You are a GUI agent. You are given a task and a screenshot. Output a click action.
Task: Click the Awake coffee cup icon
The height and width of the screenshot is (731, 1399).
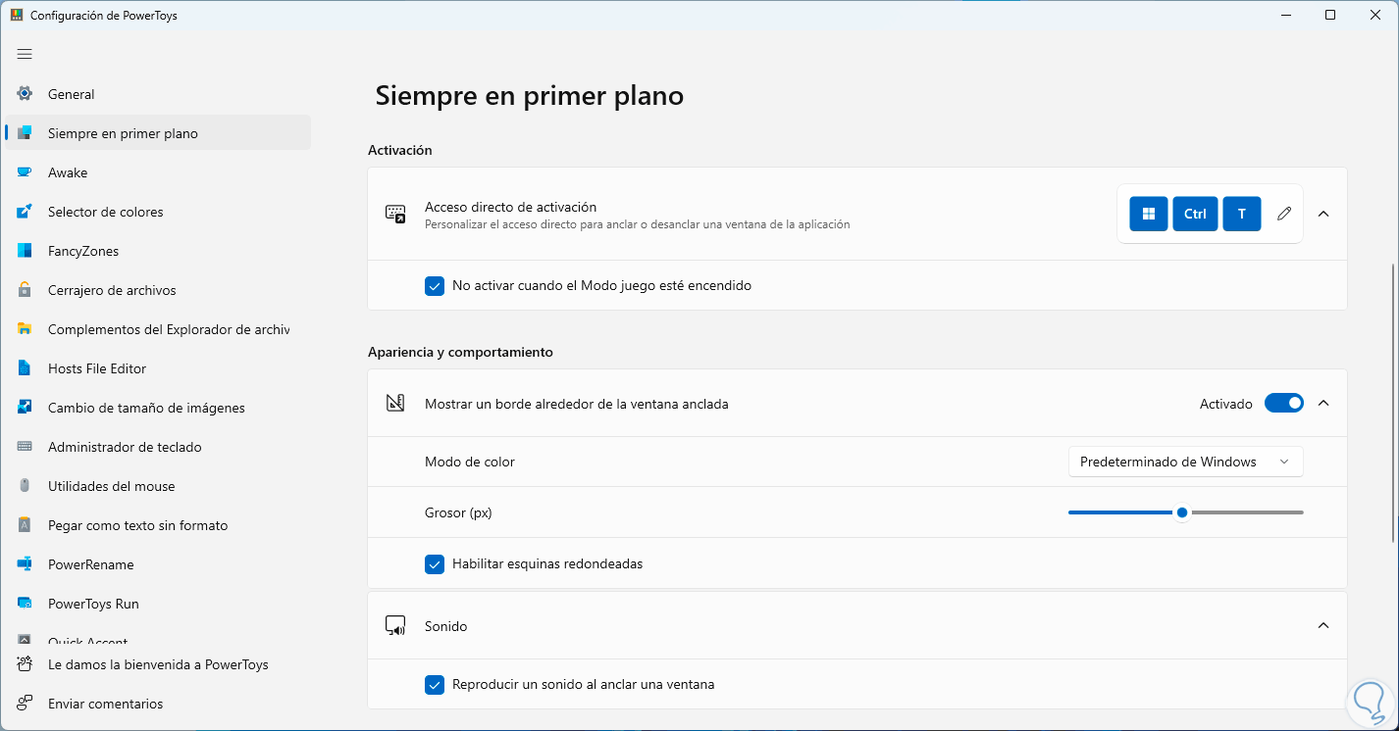pyautogui.click(x=26, y=172)
